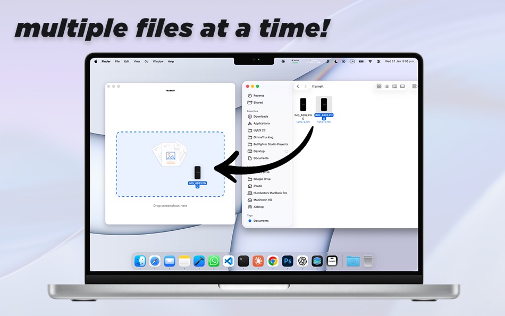Launch Visual Studio Code from the Dock
Screen dimensions: 505x316
(x=228, y=261)
